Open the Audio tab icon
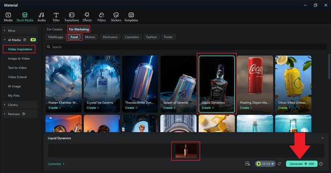The image size is (331, 173). [x=41, y=15]
